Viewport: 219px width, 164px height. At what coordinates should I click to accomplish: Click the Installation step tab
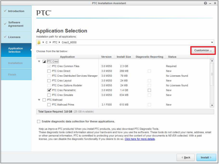(16, 63)
